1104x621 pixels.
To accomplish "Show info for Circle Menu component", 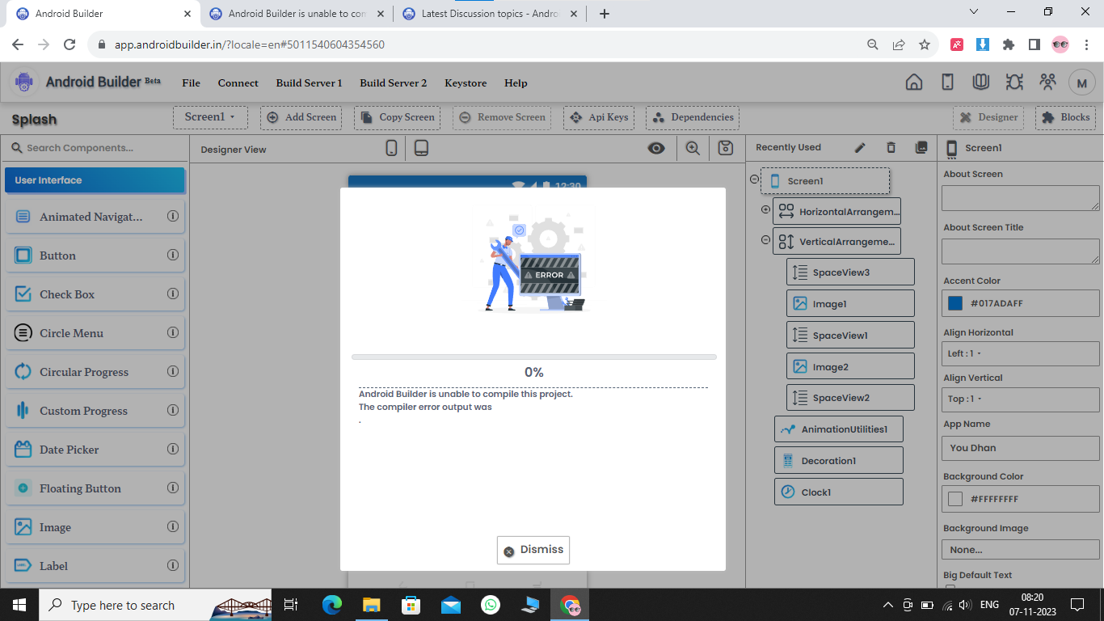I will 172,332.
